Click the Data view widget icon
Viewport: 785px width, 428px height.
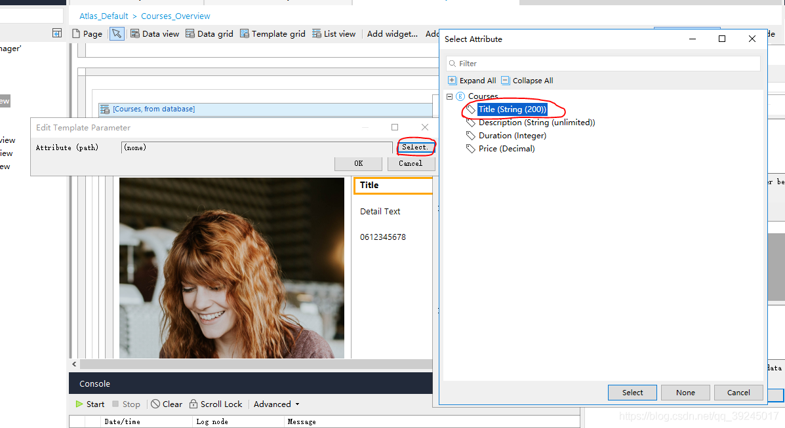135,33
